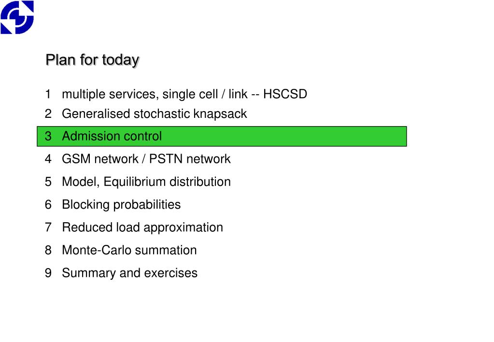The width and height of the screenshot is (494, 342).
Task: Click the Plan for today heading
Action: (92, 60)
